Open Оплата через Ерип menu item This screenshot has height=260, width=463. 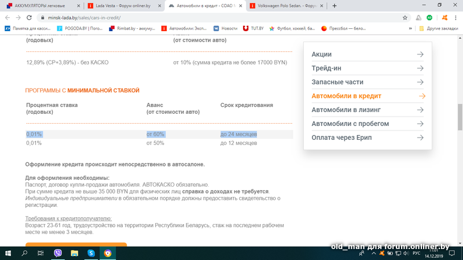point(368,138)
